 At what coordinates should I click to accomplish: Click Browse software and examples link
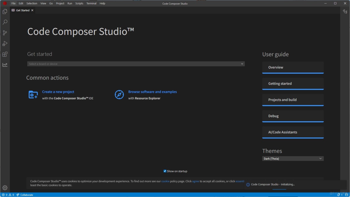pyautogui.click(x=152, y=92)
